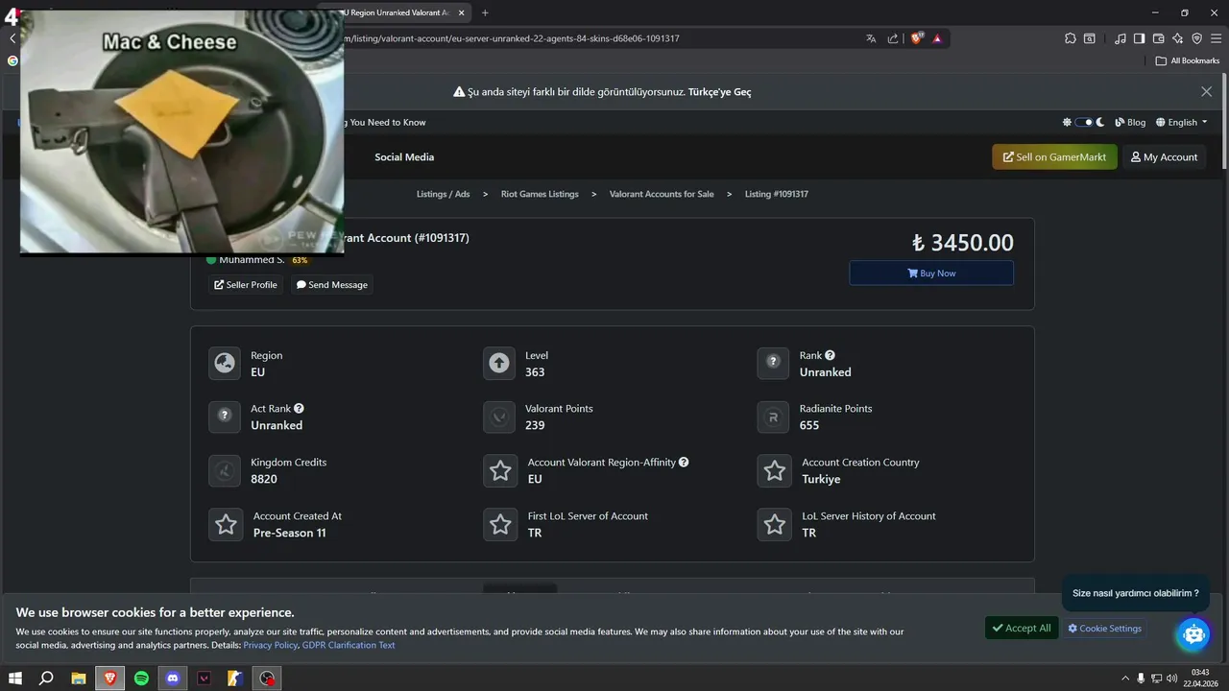This screenshot has height=691, width=1229.
Task: Click the First LoL Server star icon
Action: (500, 524)
